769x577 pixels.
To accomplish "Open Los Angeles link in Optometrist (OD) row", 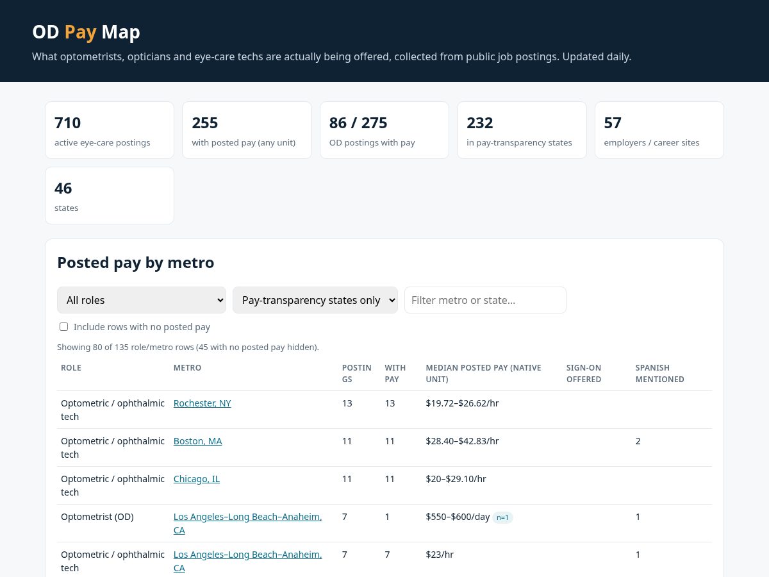I will coord(247,523).
